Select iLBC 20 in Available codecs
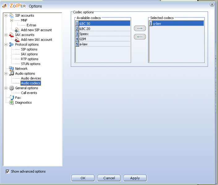 pyautogui.click(x=103, y=29)
